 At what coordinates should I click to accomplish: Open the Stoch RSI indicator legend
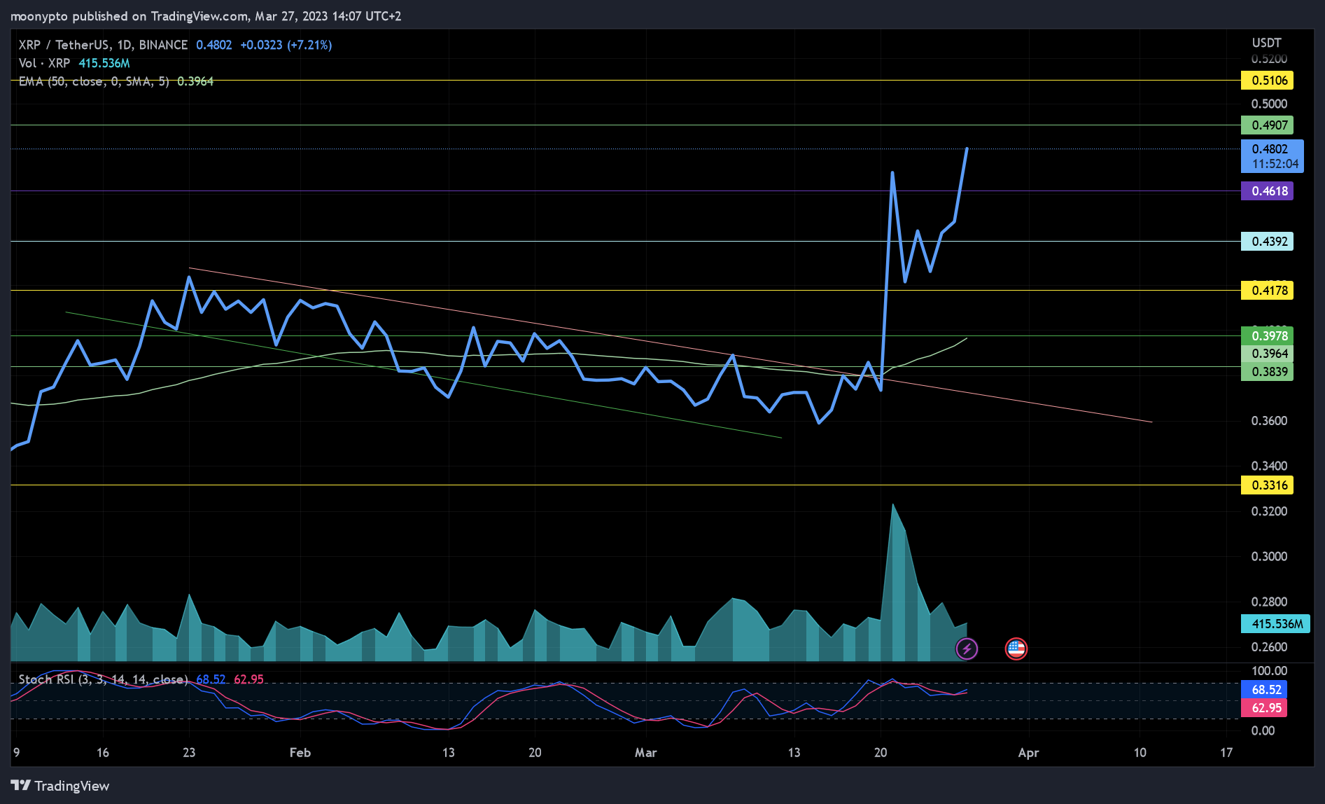[x=103, y=679]
